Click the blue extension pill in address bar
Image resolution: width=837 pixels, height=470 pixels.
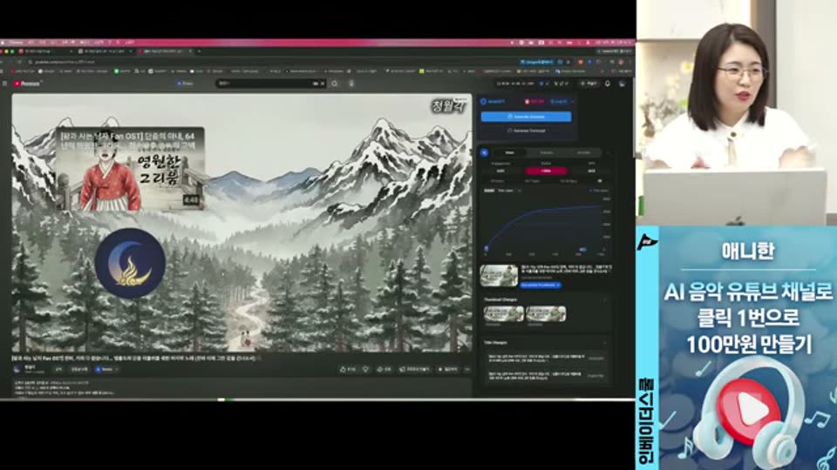pos(538,62)
